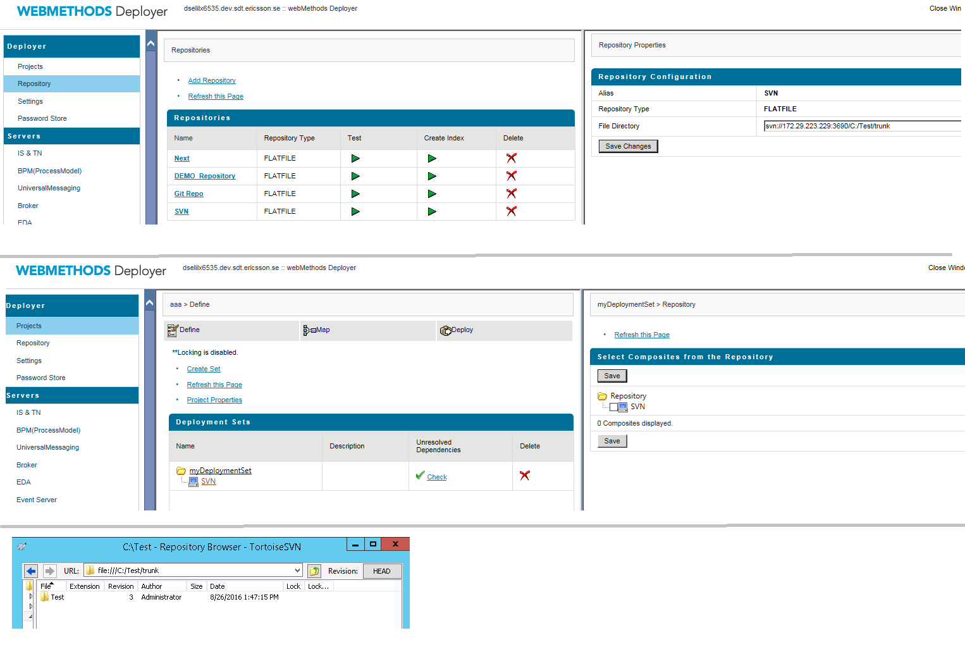The height and width of the screenshot is (666, 965).
Task: Delete the Git Repo repository
Action: pyautogui.click(x=511, y=194)
